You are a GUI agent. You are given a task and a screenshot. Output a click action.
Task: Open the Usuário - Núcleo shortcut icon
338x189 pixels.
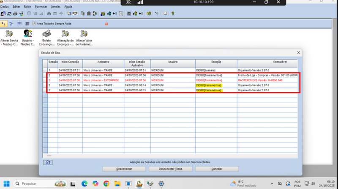coord(28,33)
